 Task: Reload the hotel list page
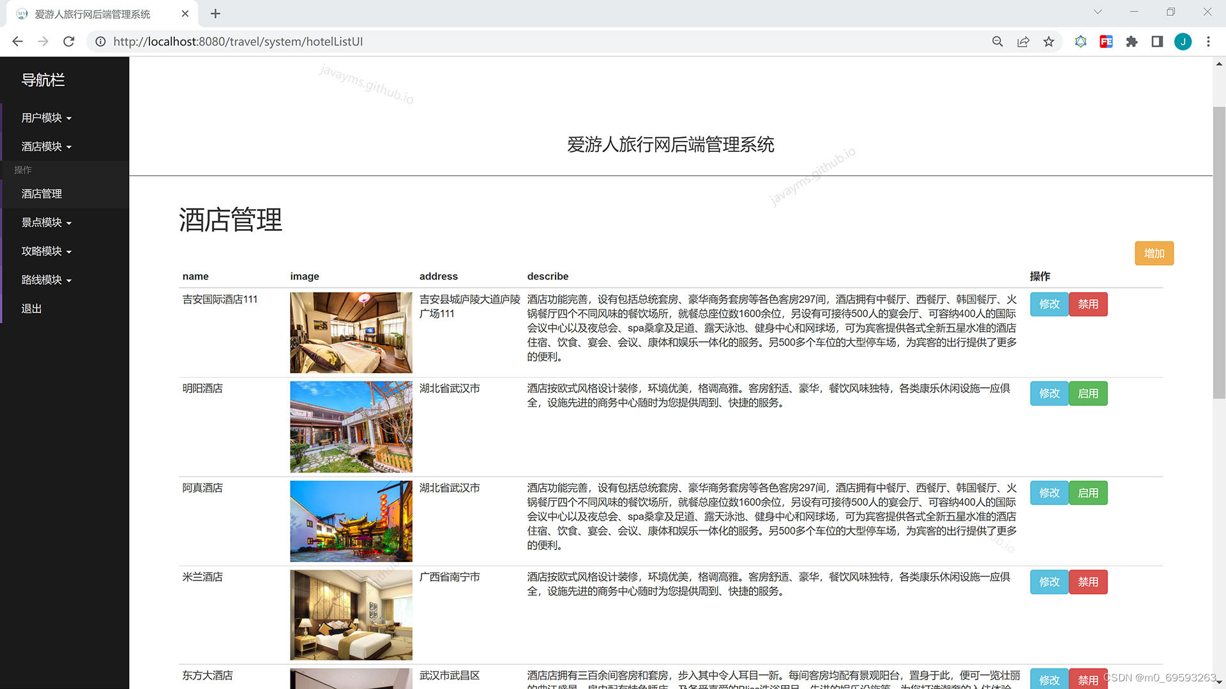click(69, 41)
